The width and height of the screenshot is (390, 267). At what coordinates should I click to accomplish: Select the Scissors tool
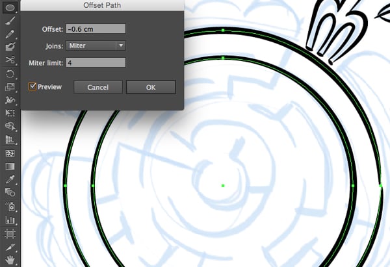[x=10, y=60]
